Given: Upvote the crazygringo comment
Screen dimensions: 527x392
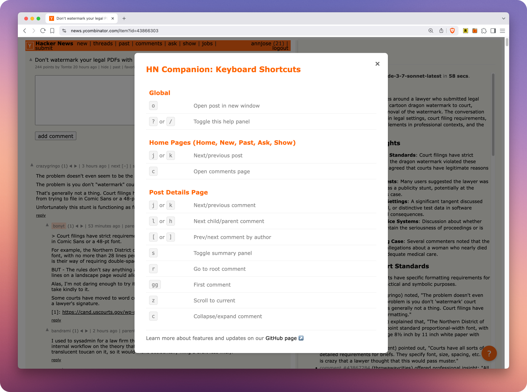Looking at the screenshot, I should pos(32,165).
